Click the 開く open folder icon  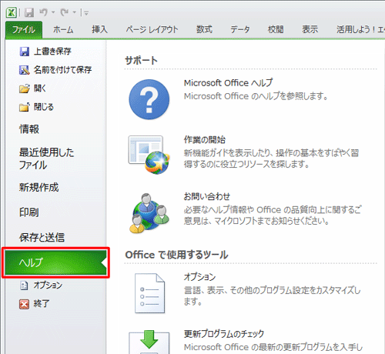tap(25, 88)
